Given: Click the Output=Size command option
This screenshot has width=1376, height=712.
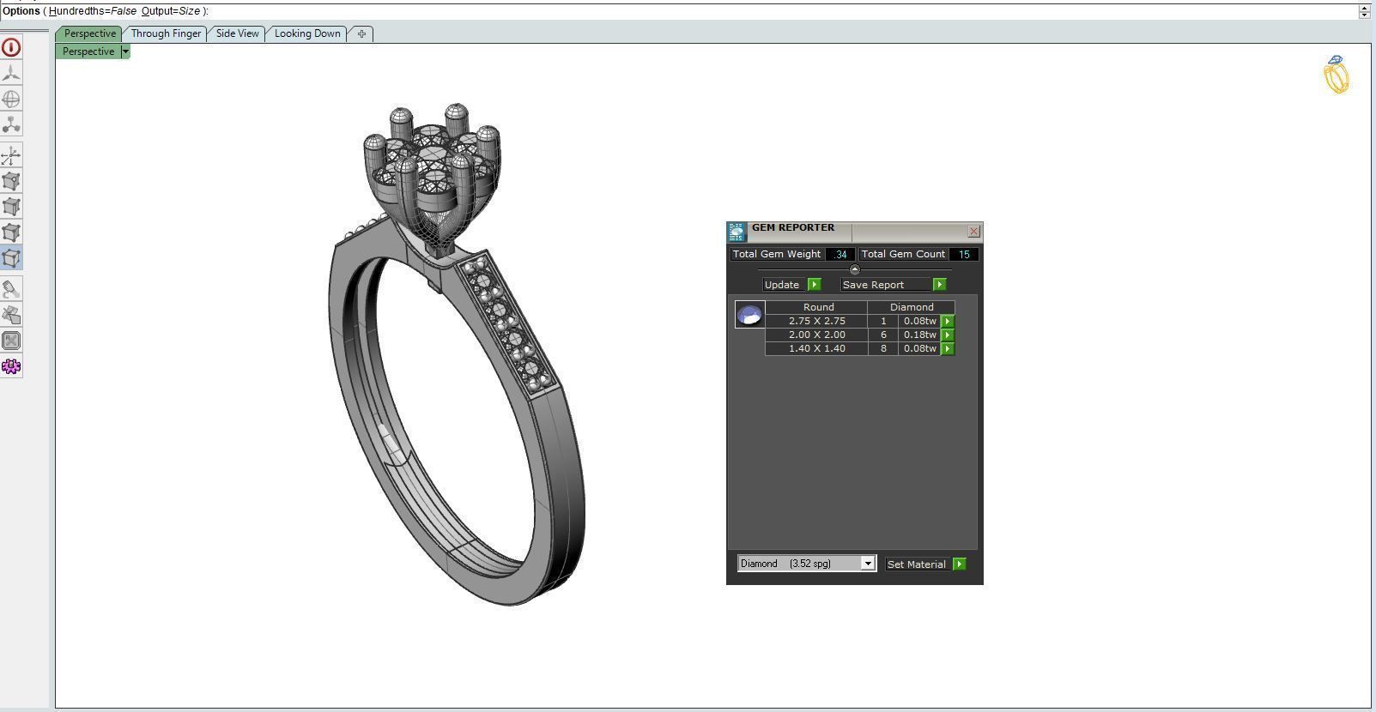Looking at the screenshot, I should [x=171, y=11].
